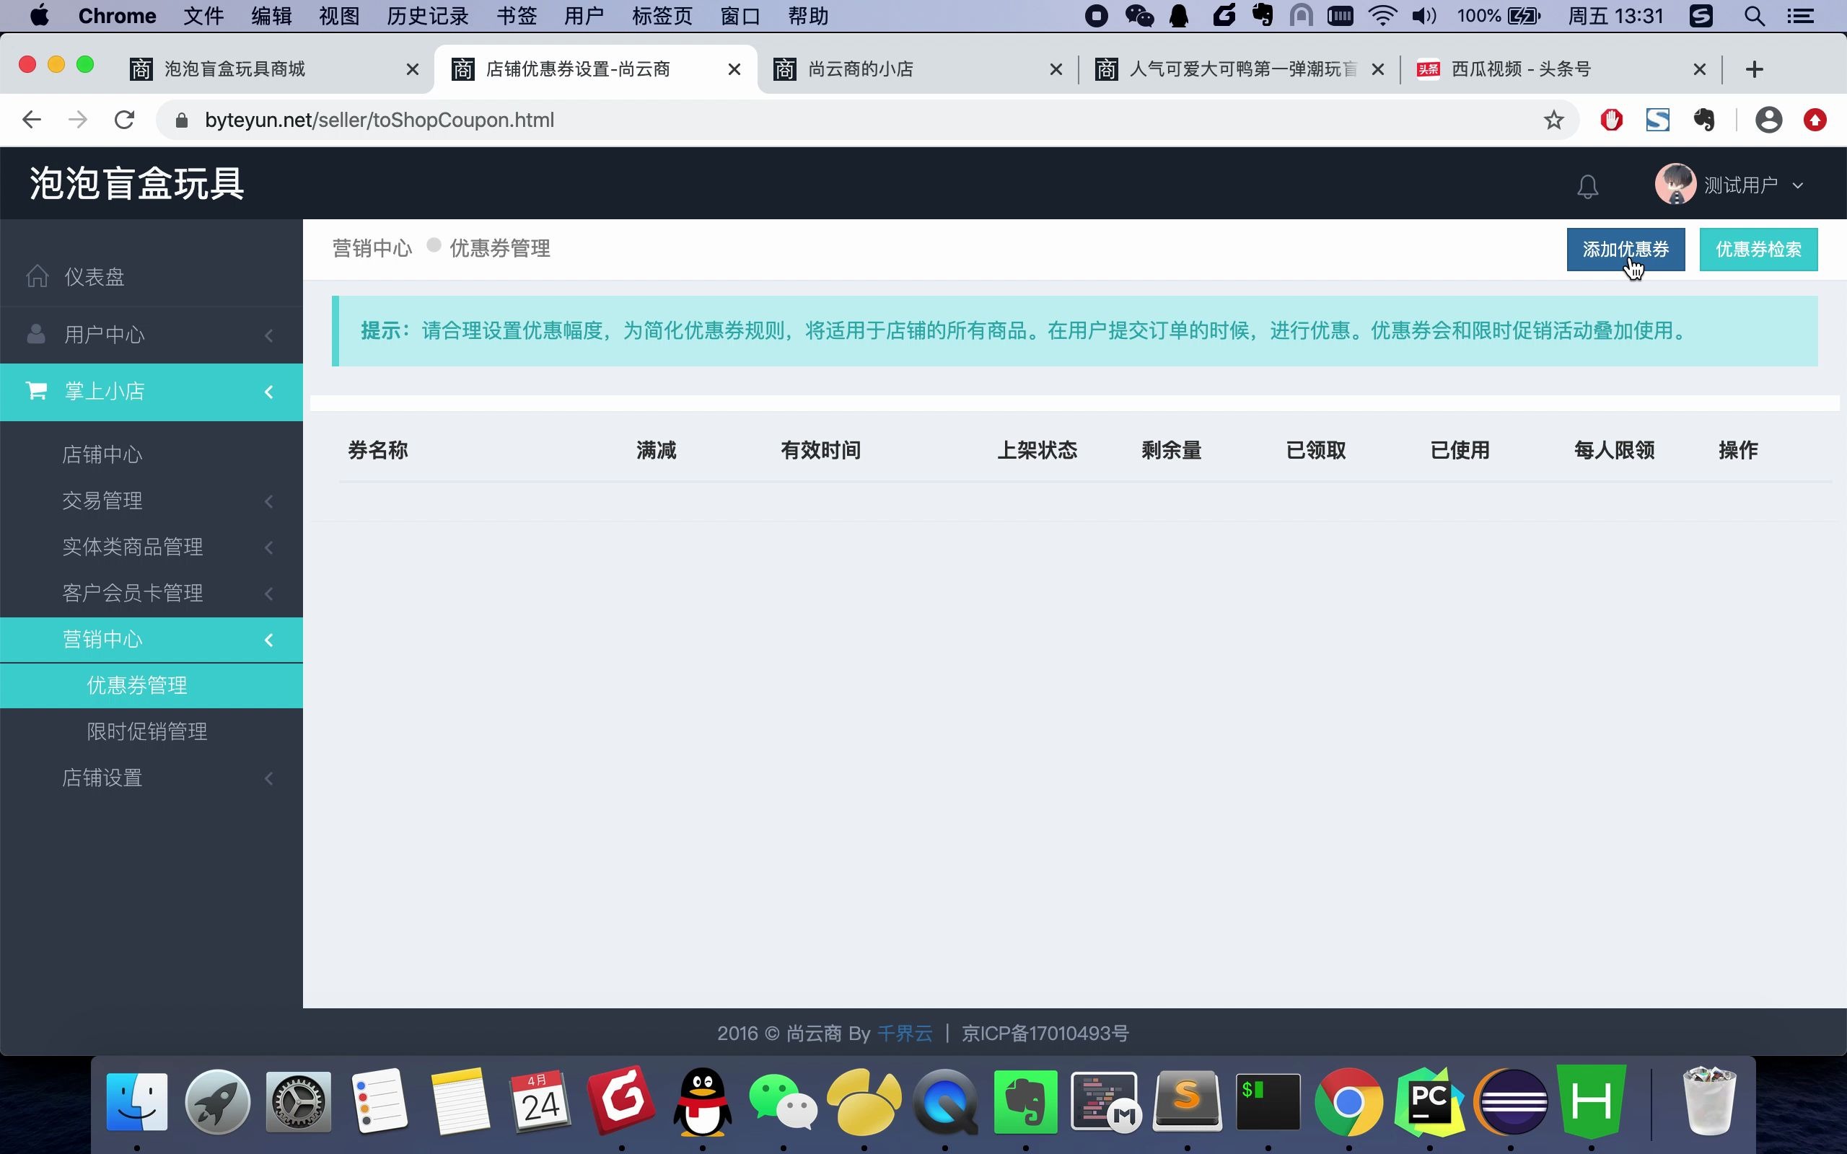1847x1154 pixels.
Task: Open the 书签 menu in the menu bar
Action: pyautogui.click(x=516, y=15)
